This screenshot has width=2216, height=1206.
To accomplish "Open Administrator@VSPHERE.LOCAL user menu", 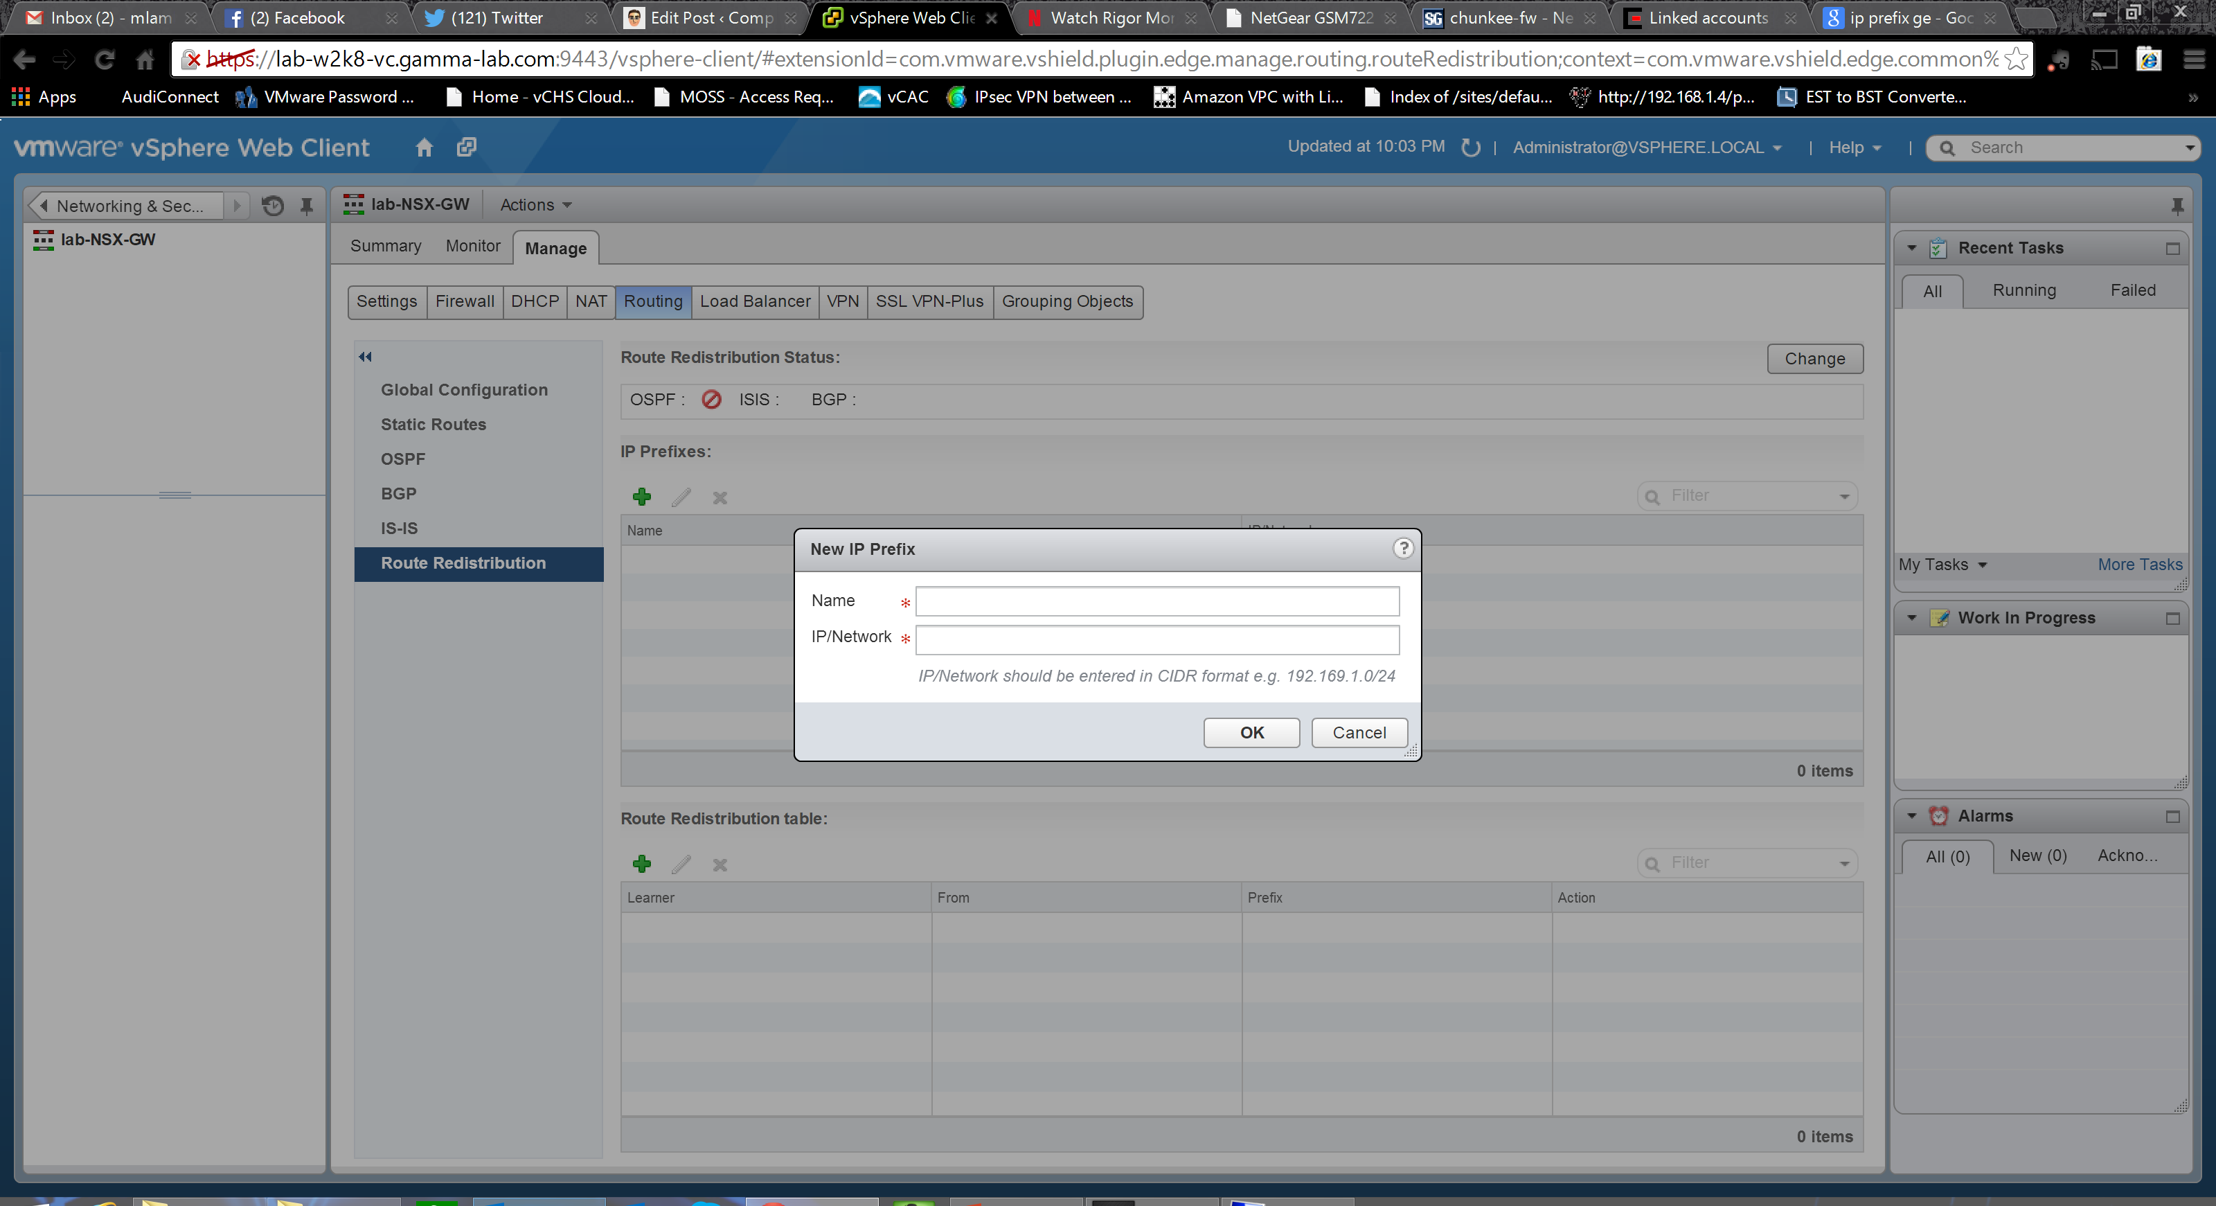I will [1645, 148].
